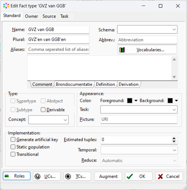Cancel using the red X button
This screenshot has height=190, width=187.
169,176
